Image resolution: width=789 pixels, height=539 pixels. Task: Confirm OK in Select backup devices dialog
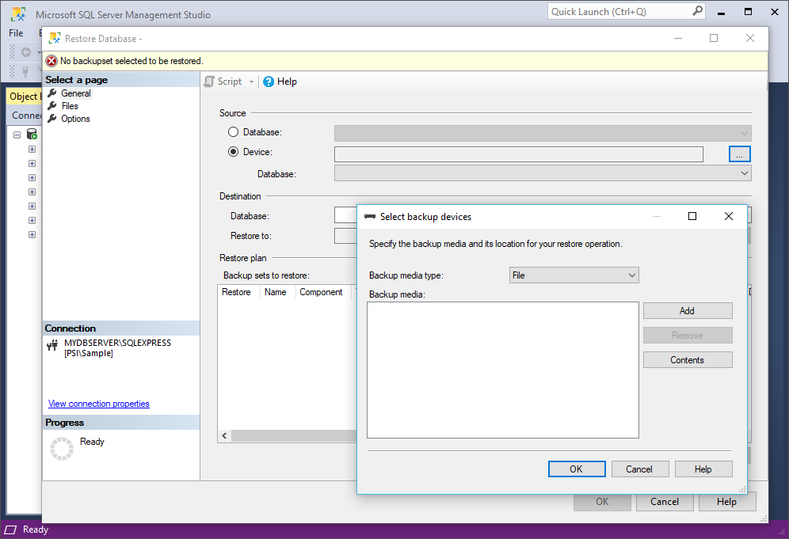click(x=577, y=469)
